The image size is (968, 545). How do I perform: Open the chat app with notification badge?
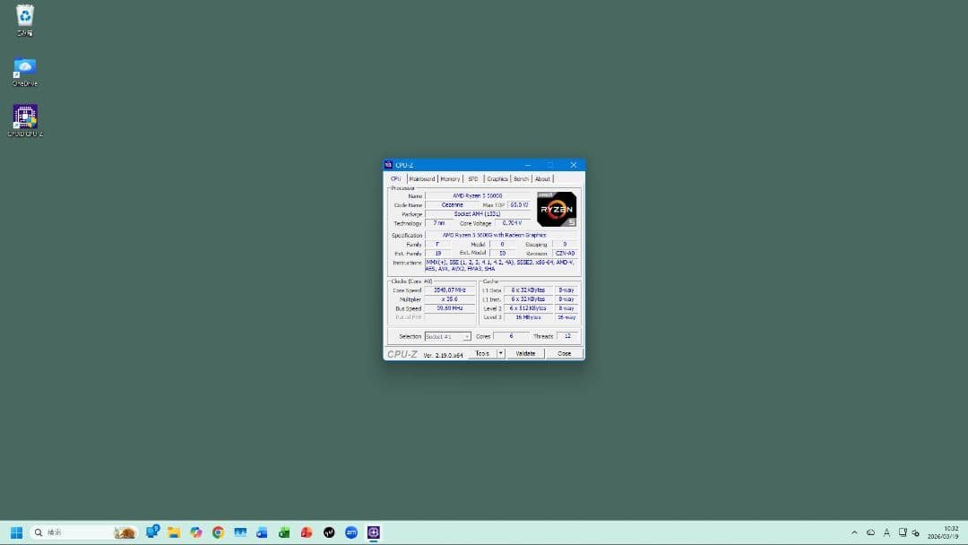tap(152, 532)
